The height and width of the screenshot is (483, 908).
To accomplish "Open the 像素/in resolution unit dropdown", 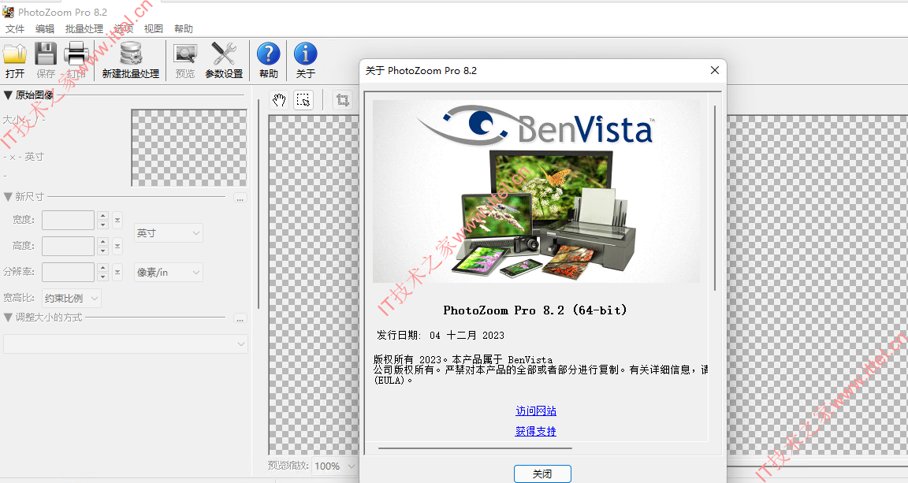I will point(169,272).
